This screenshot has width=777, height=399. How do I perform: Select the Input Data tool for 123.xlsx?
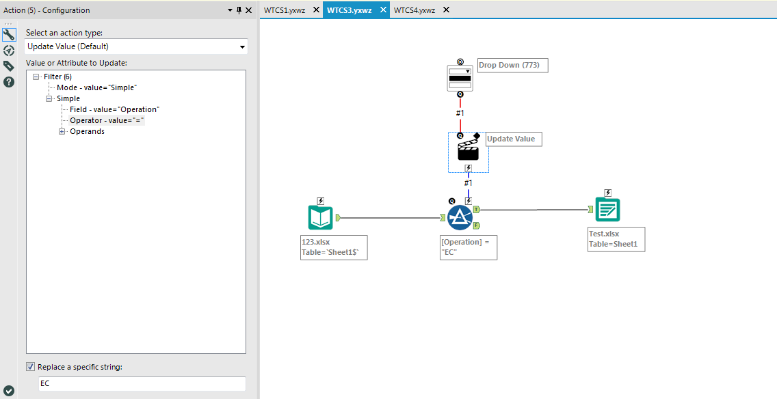(x=320, y=217)
